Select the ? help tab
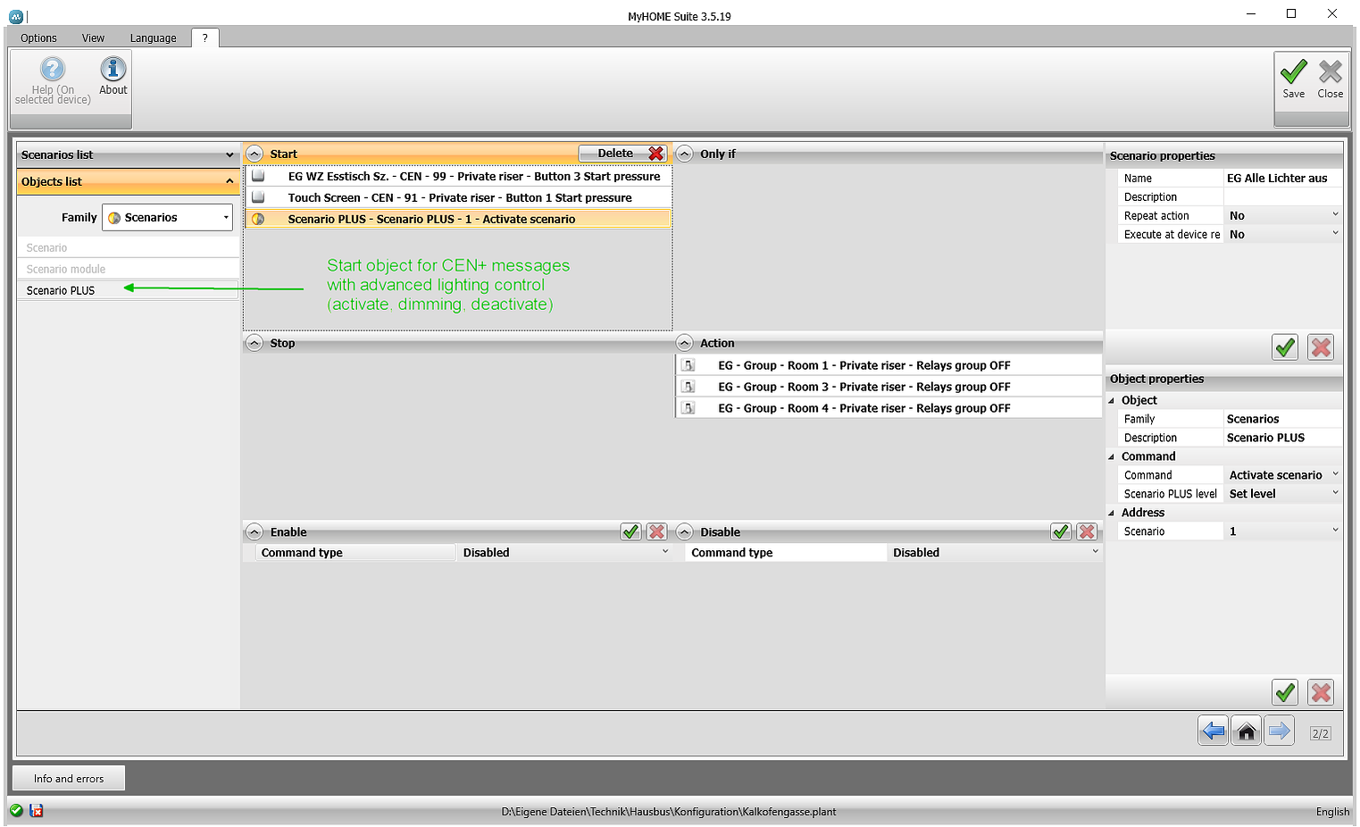The width and height of the screenshot is (1360, 827). (x=204, y=38)
